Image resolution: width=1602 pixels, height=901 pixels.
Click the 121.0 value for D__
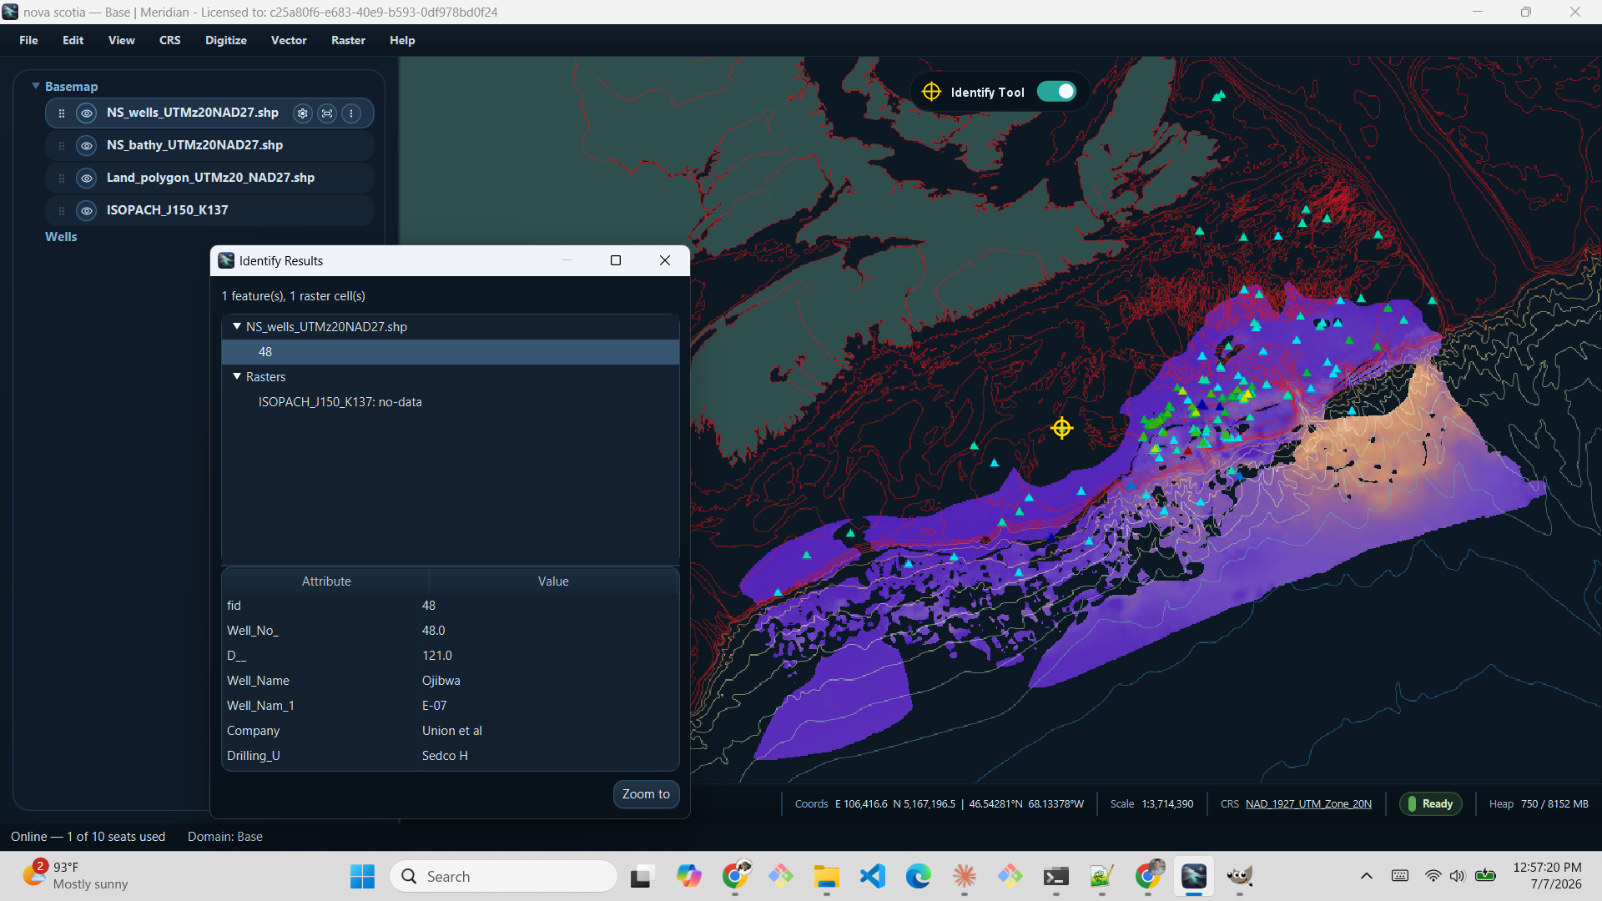(x=437, y=656)
